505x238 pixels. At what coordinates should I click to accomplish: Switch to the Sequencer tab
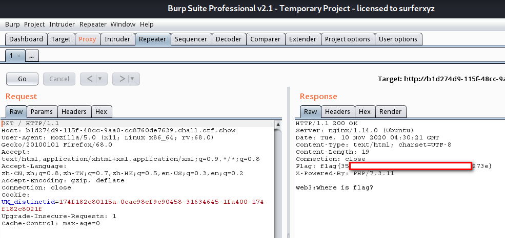point(191,39)
